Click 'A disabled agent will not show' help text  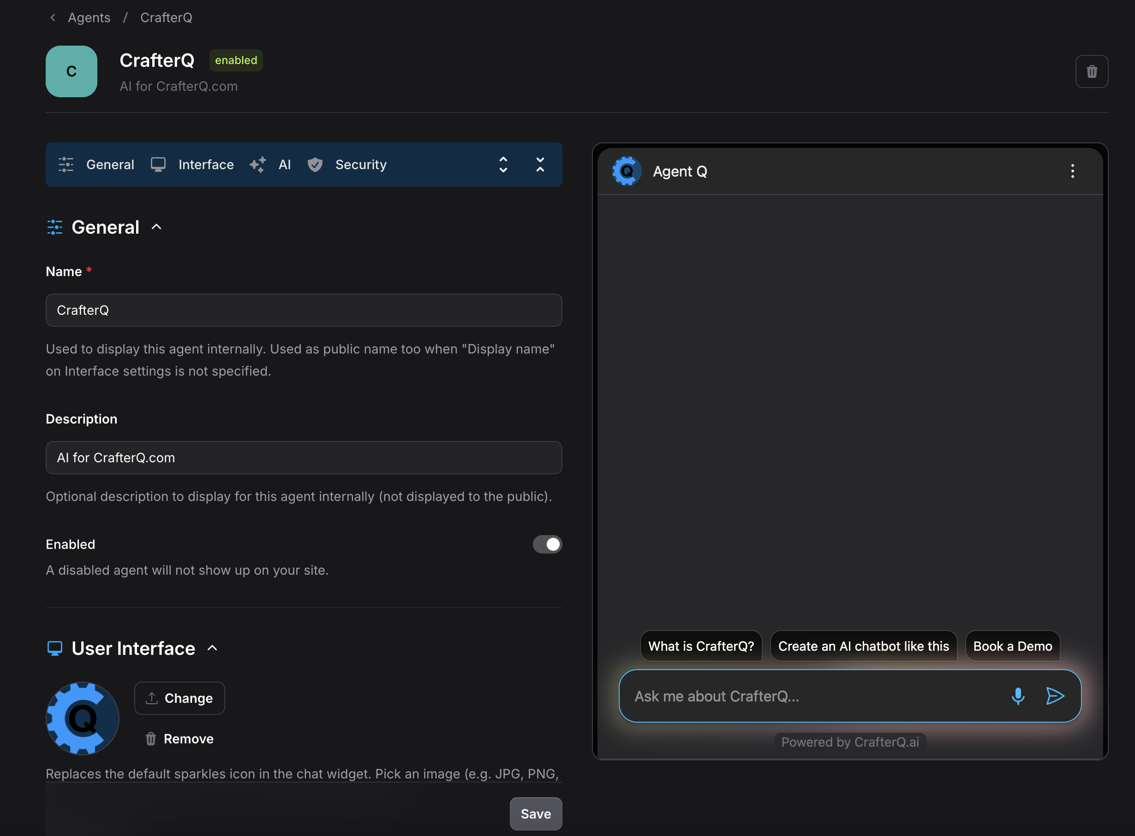coord(187,570)
